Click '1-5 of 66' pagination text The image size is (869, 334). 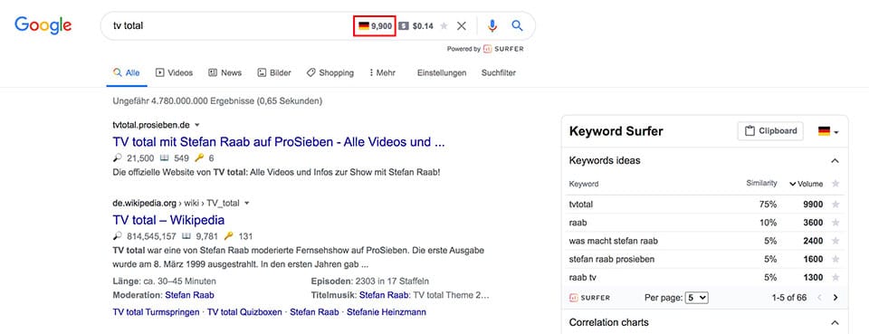point(789,298)
